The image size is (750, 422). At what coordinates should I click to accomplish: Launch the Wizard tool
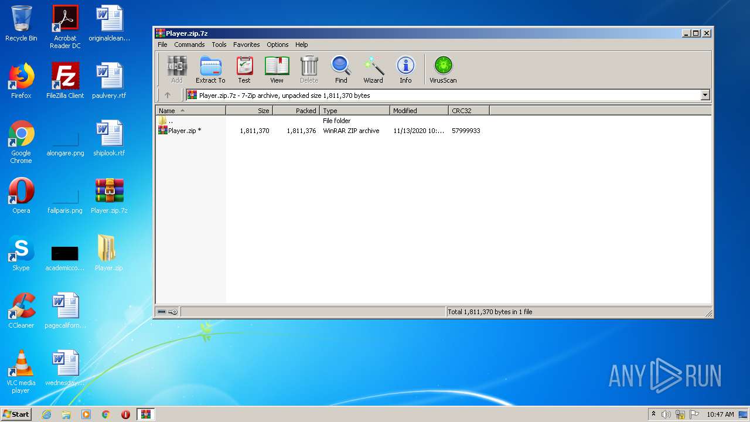pos(373,70)
